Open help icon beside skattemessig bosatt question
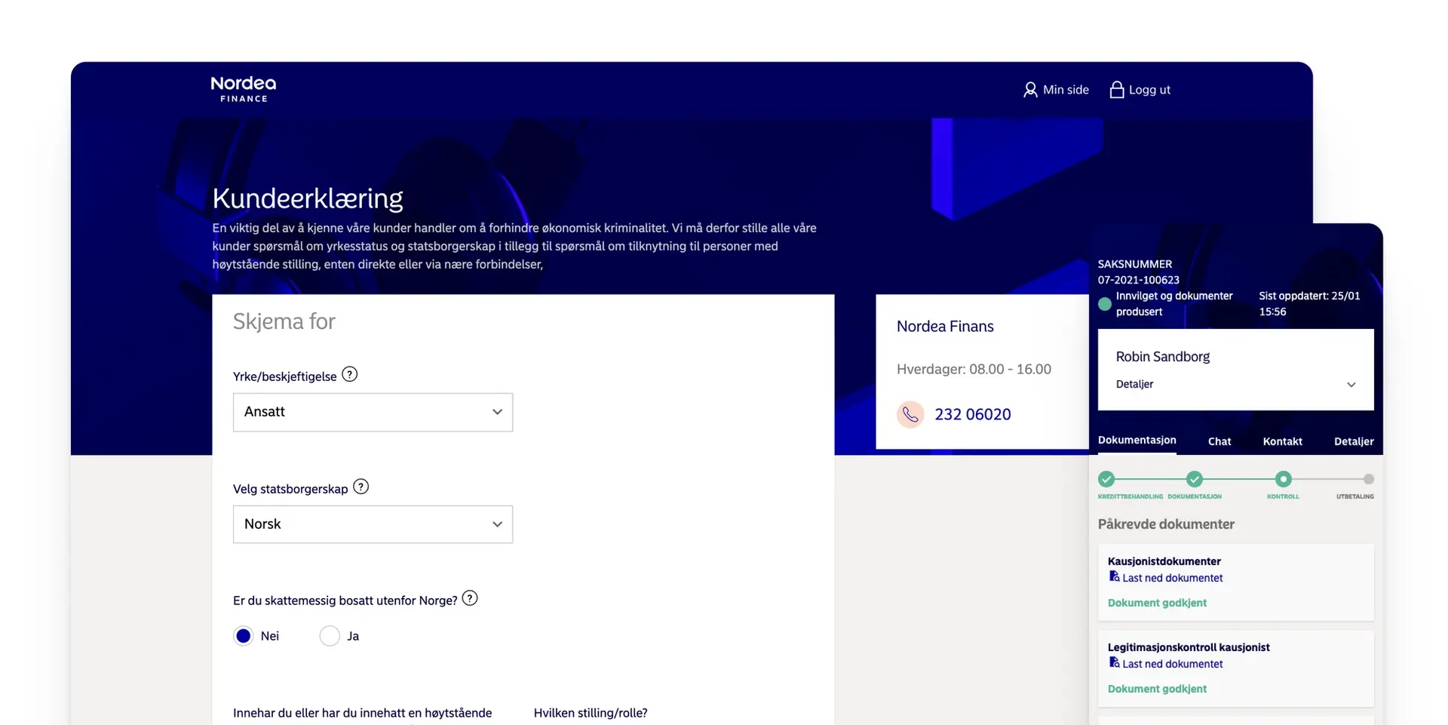The image size is (1448, 725). pyautogui.click(x=470, y=598)
